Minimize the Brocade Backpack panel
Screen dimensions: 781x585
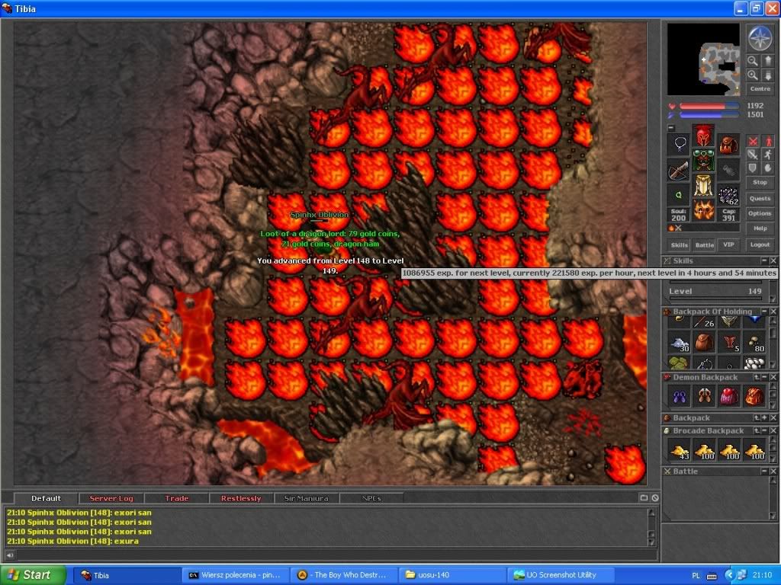[764, 431]
